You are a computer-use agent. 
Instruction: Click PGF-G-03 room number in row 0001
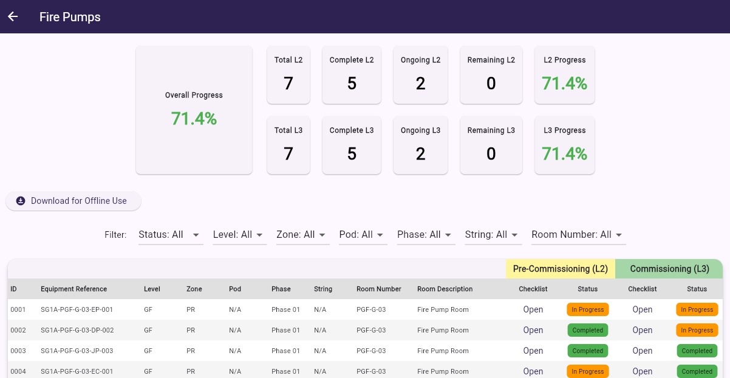371,309
